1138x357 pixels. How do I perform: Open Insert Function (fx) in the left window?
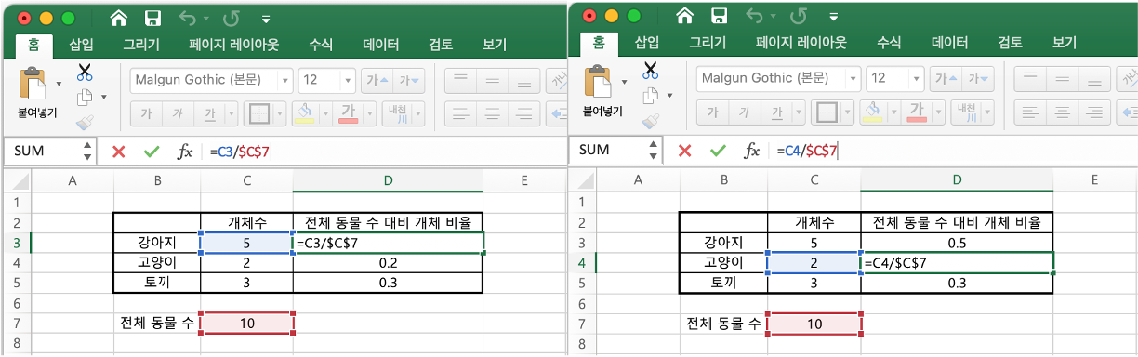185,152
